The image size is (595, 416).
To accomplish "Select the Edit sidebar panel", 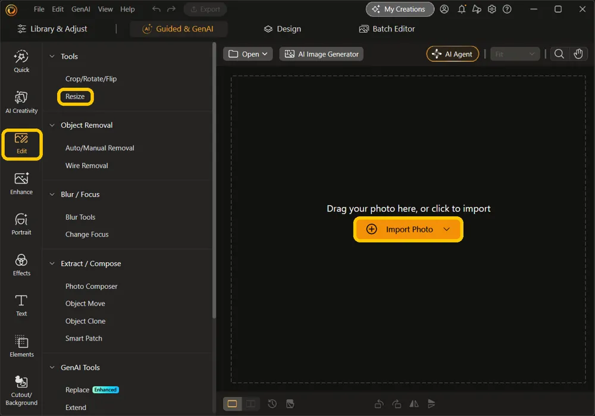I will click(x=21, y=144).
